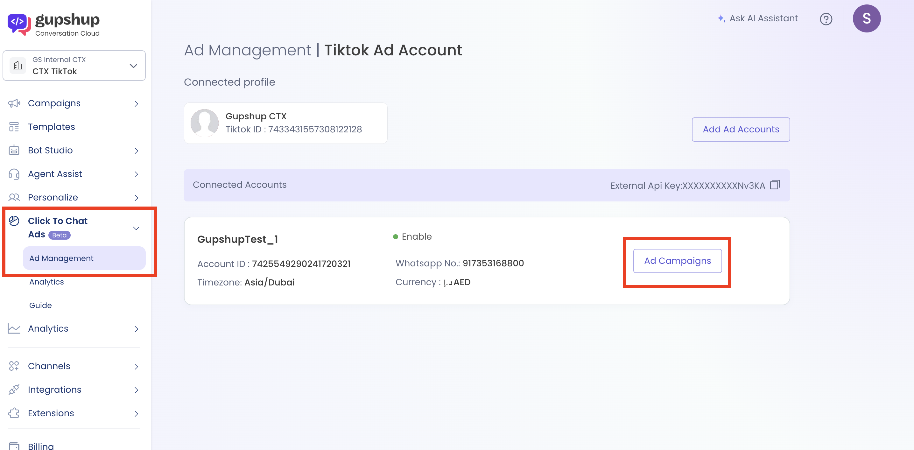
Task: Open the Analytics submenu item under Ads
Action: [46, 282]
